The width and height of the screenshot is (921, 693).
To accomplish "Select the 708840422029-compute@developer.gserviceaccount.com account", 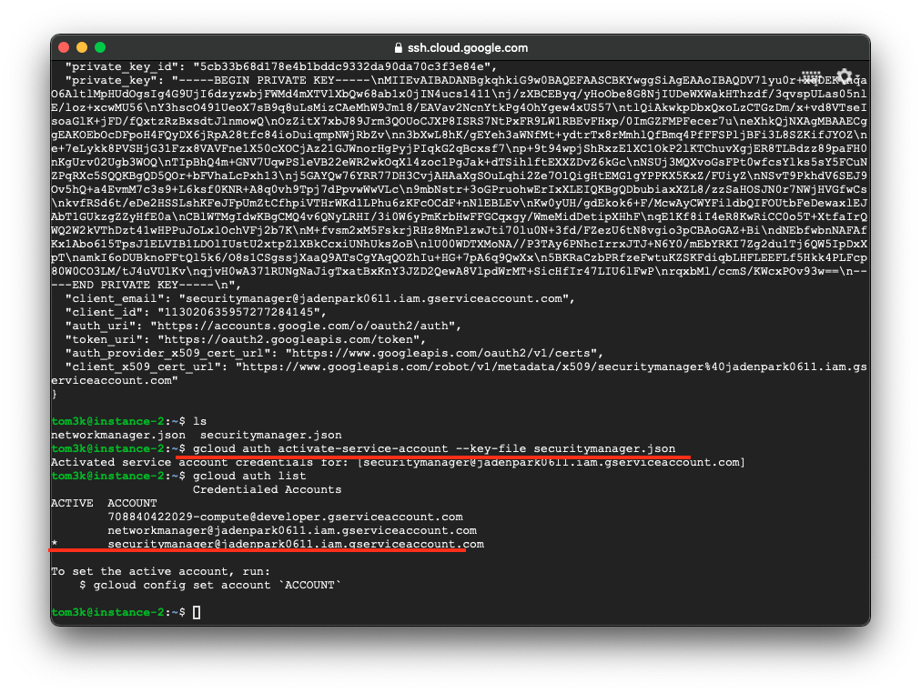I will pos(286,517).
